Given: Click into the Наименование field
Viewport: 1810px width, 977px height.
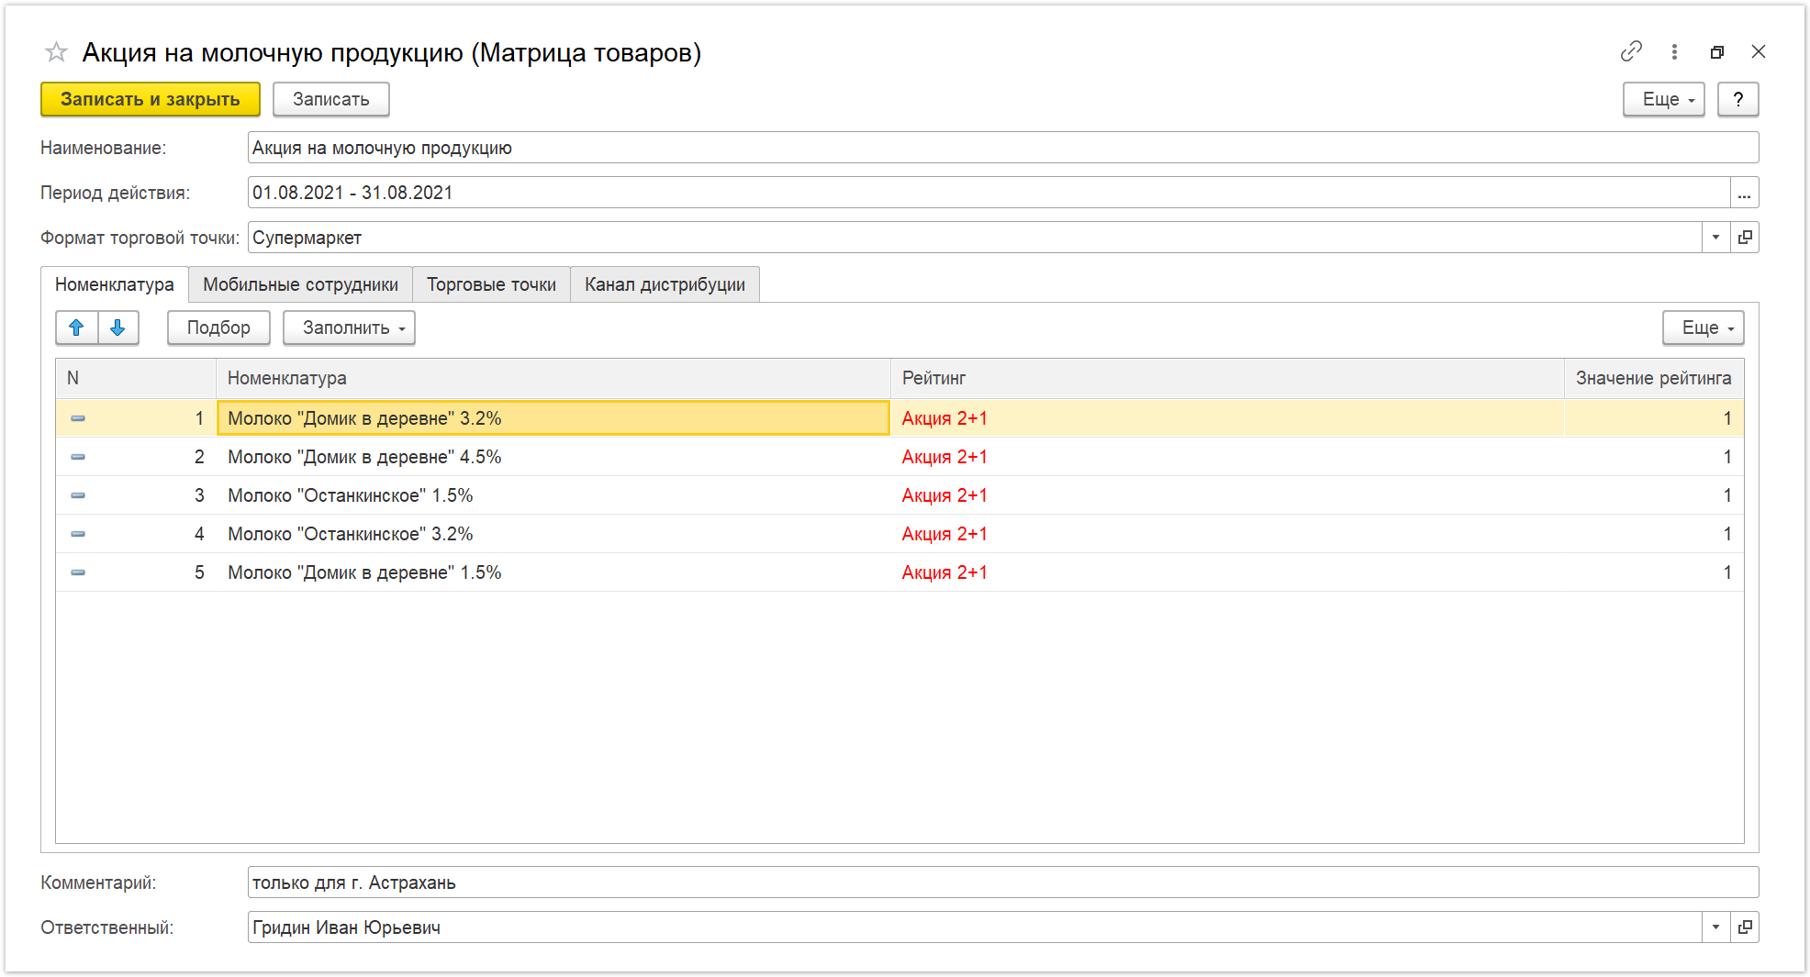Looking at the screenshot, I should (1002, 148).
